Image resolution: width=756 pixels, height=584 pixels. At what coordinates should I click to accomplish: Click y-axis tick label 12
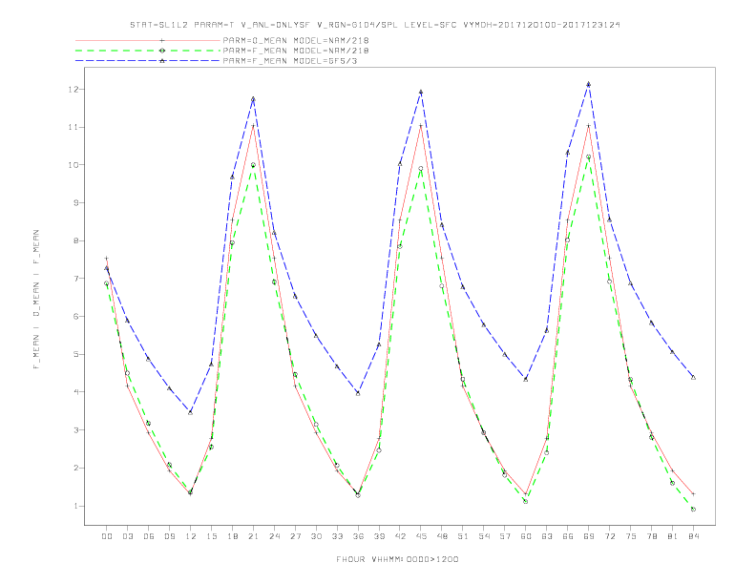(73, 89)
